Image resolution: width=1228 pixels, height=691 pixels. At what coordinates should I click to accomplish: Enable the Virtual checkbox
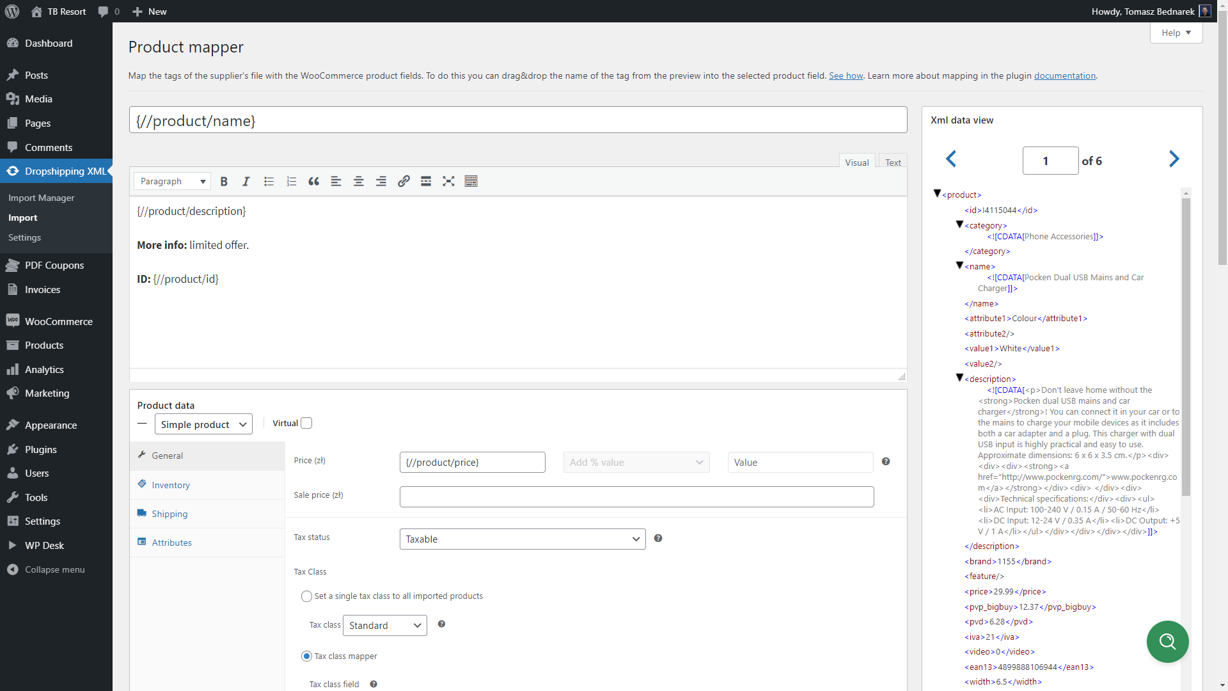[x=306, y=424]
